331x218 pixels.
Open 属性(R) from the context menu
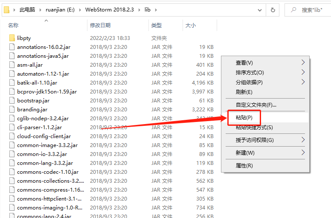click(265, 166)
